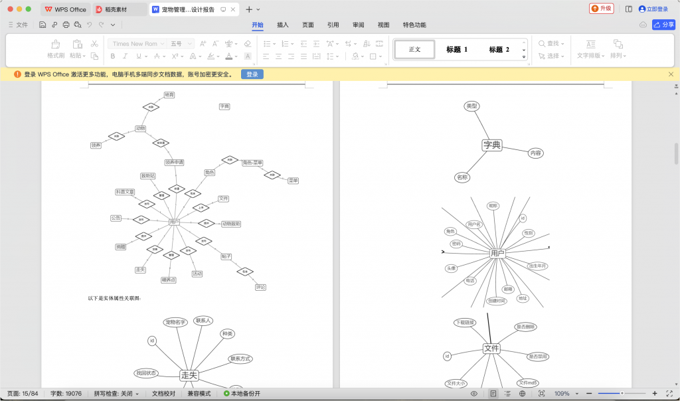Select the 格式刷 format painter tool
This screenshot has width=680, height=401.
point(56,48)
